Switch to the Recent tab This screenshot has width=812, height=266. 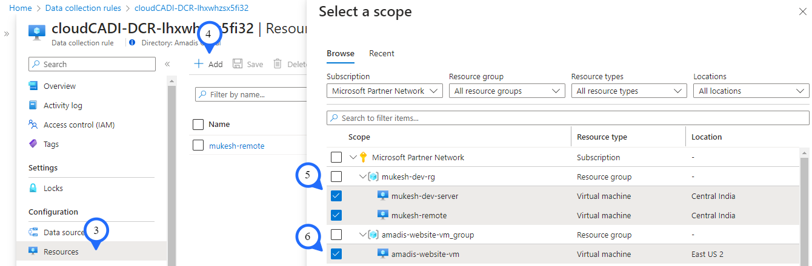click(381, 53)
